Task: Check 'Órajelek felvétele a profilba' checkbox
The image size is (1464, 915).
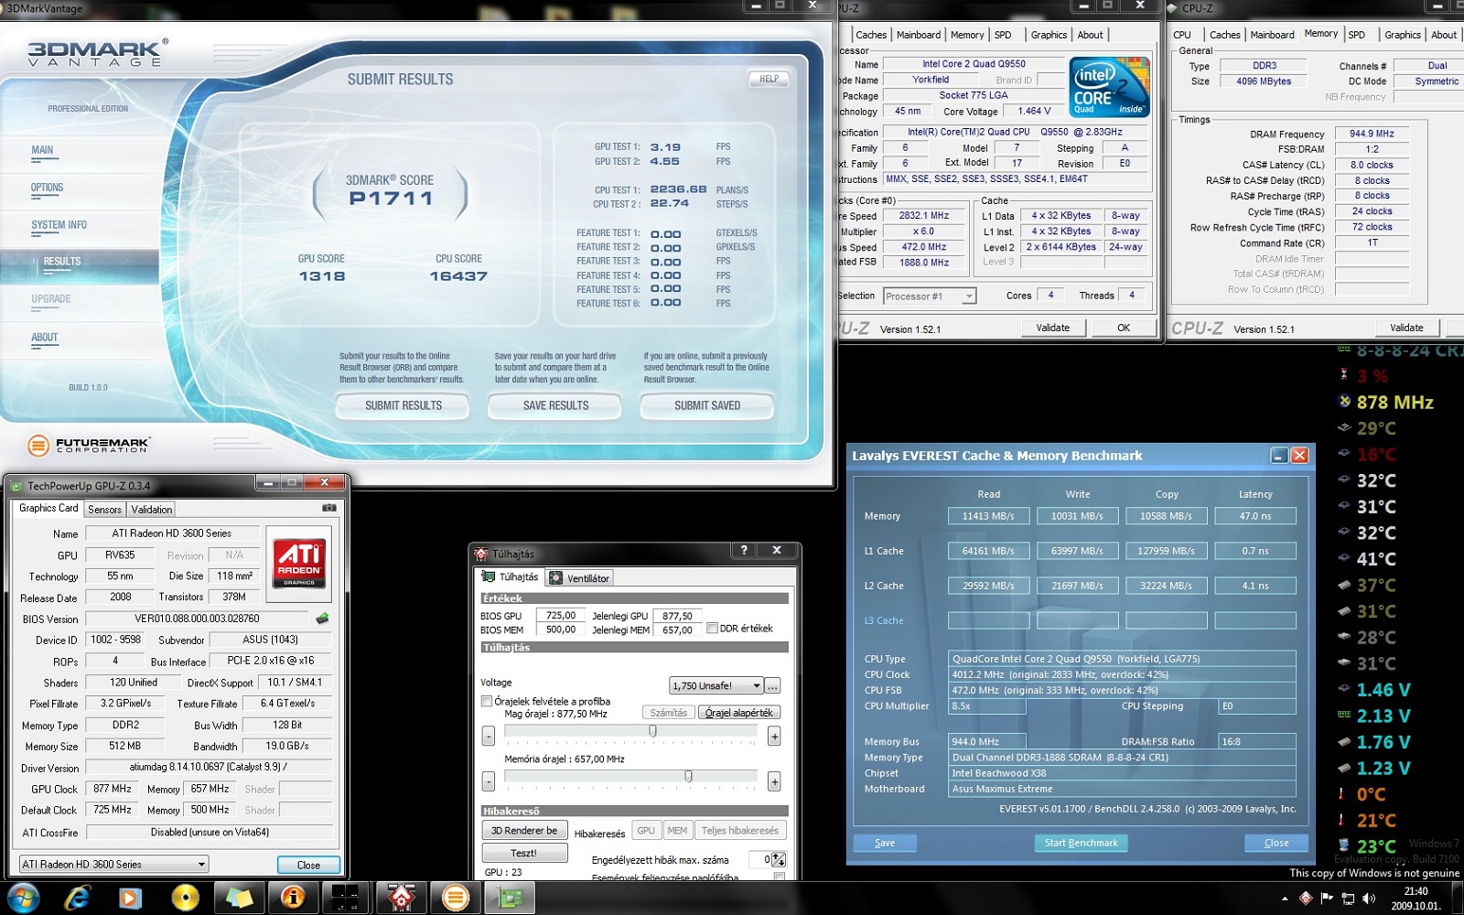Action: click(x=487, y=702)
